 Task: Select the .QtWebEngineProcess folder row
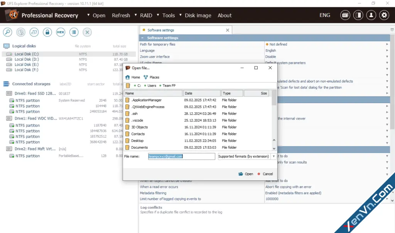click(x=198, y=107)
